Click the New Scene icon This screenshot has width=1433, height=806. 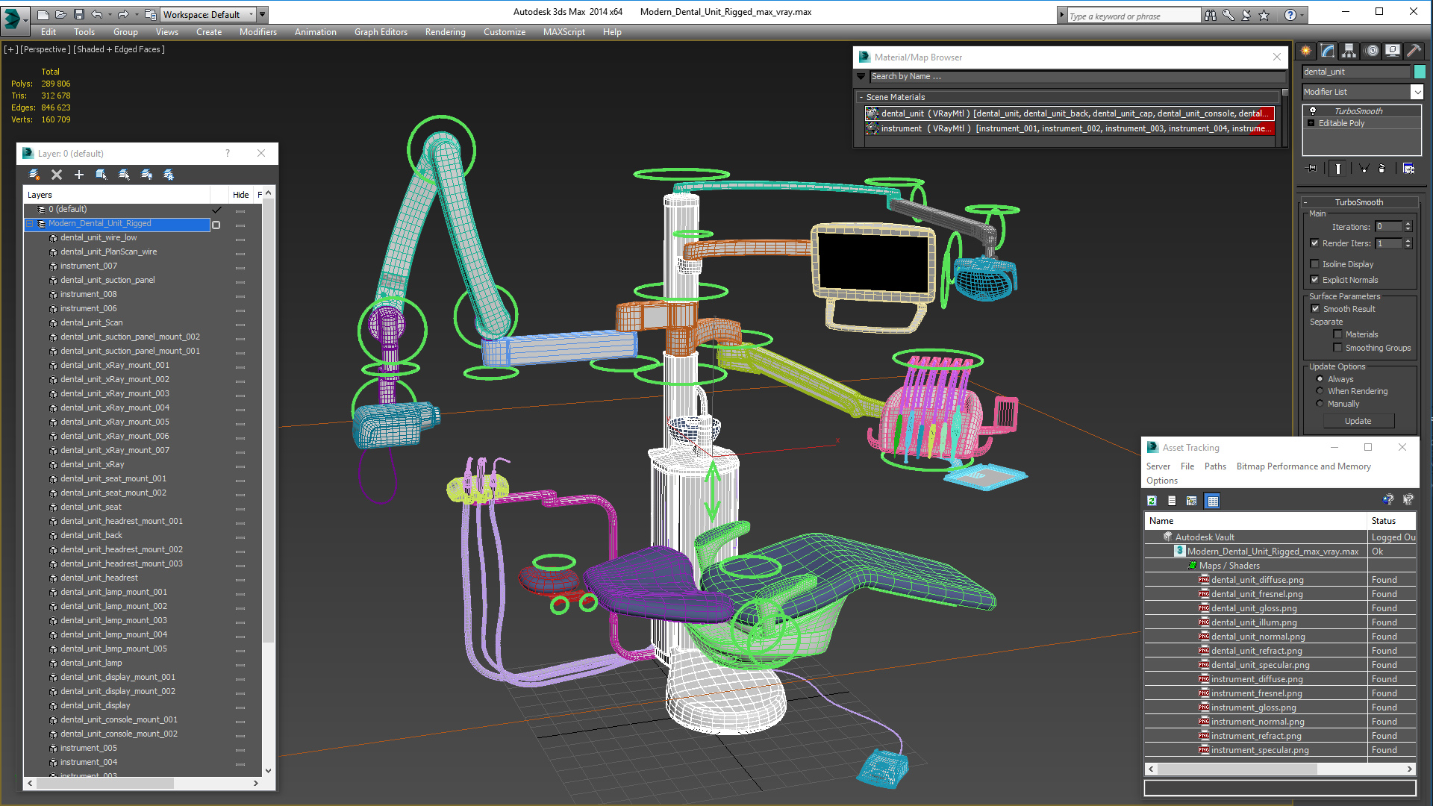(43, 14)
